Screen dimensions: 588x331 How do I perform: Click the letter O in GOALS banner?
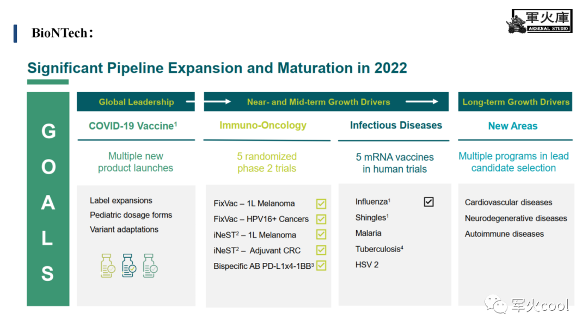point(48,167)
